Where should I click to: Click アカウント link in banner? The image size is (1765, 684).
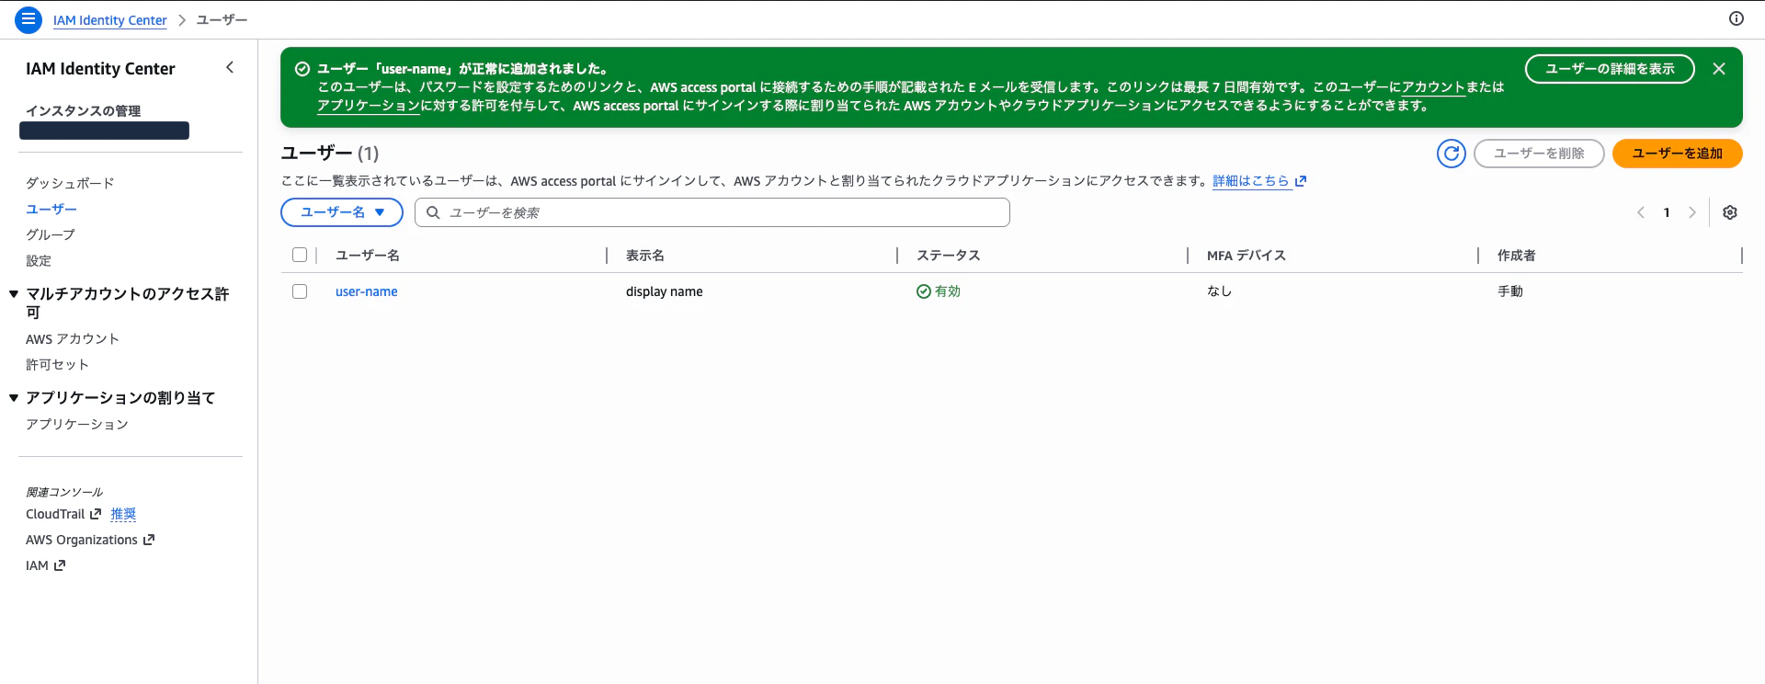[1433, 87]
